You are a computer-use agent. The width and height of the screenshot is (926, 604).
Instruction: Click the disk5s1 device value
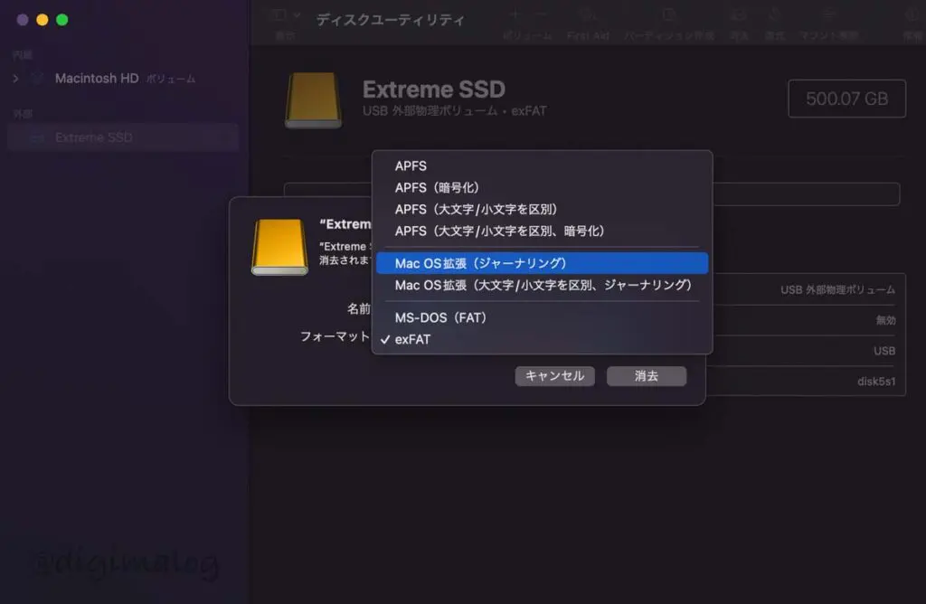tap(876, 382)
